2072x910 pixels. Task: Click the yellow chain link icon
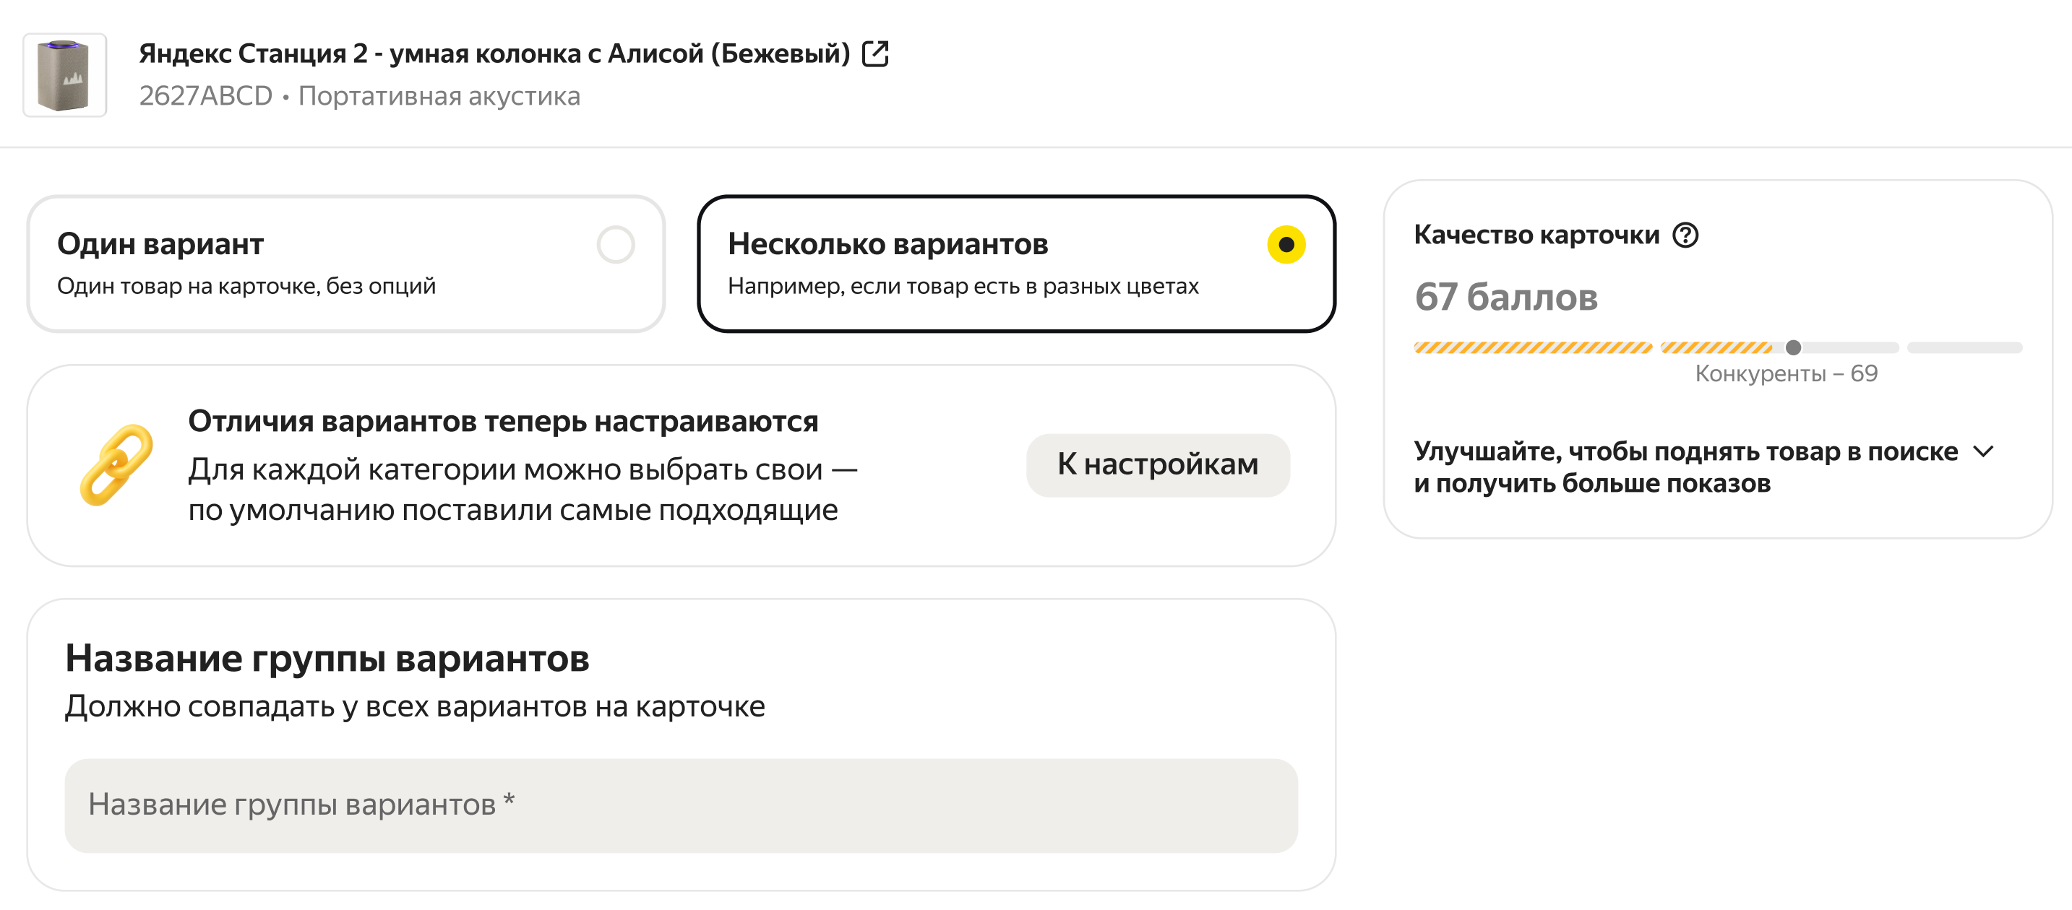(x=116, y=464)
